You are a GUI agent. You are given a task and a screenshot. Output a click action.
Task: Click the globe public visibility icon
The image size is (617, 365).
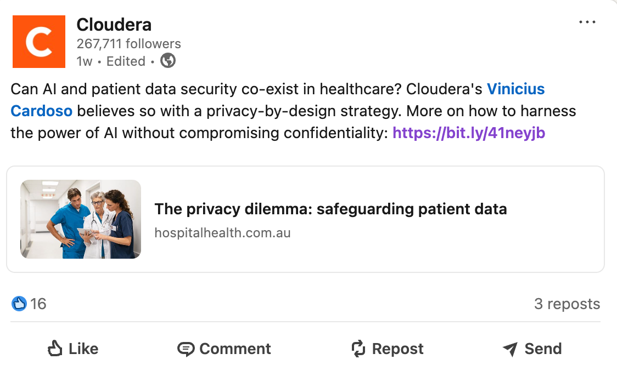tap(168, 61)
